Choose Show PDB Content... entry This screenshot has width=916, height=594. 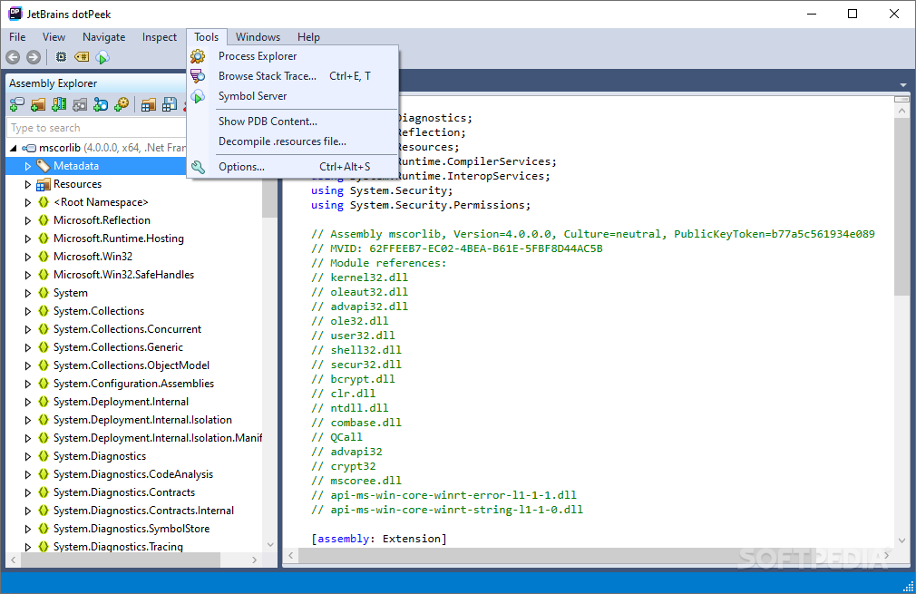click(x=293, y=122)
